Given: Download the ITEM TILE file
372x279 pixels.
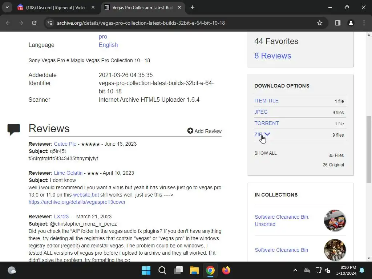Looking at the screenshot, I should (x=266, y=101).
